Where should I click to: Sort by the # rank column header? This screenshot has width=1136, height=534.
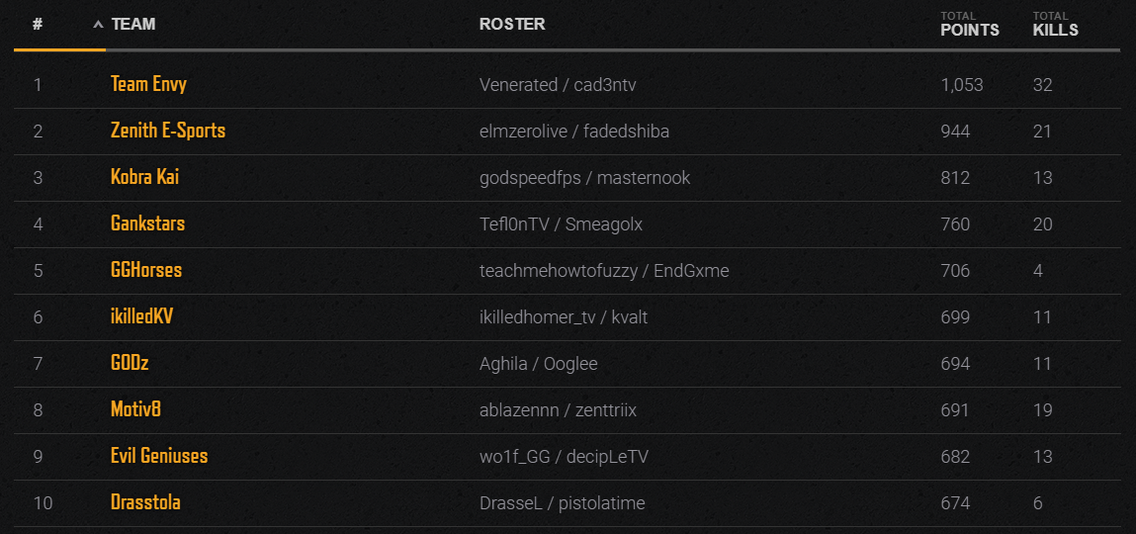click(x=38, y=24)
